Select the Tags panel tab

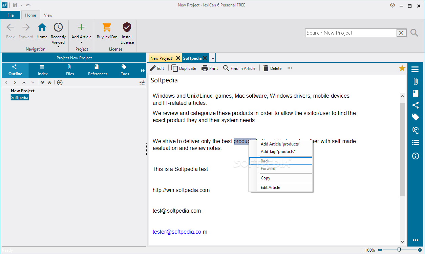[125, 70]
